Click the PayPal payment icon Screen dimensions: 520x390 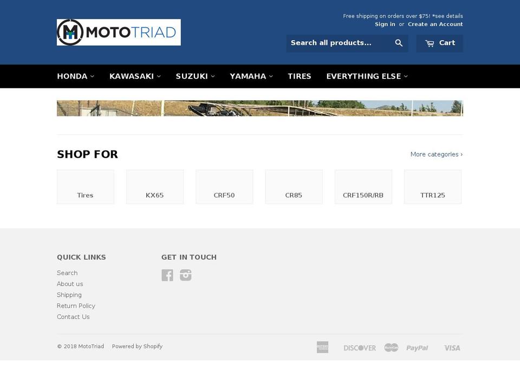click(x=417, y=348)
